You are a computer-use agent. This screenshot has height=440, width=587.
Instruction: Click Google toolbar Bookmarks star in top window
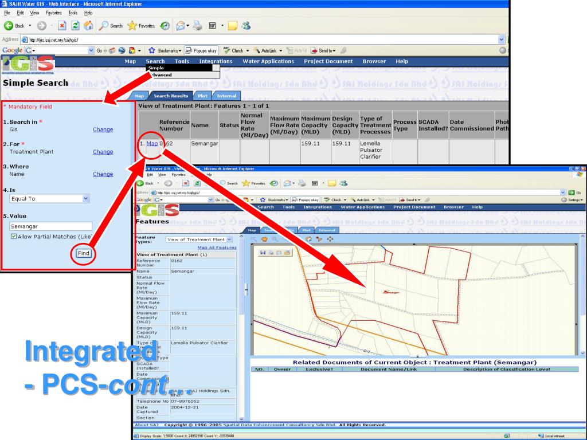tap(151, 50)
